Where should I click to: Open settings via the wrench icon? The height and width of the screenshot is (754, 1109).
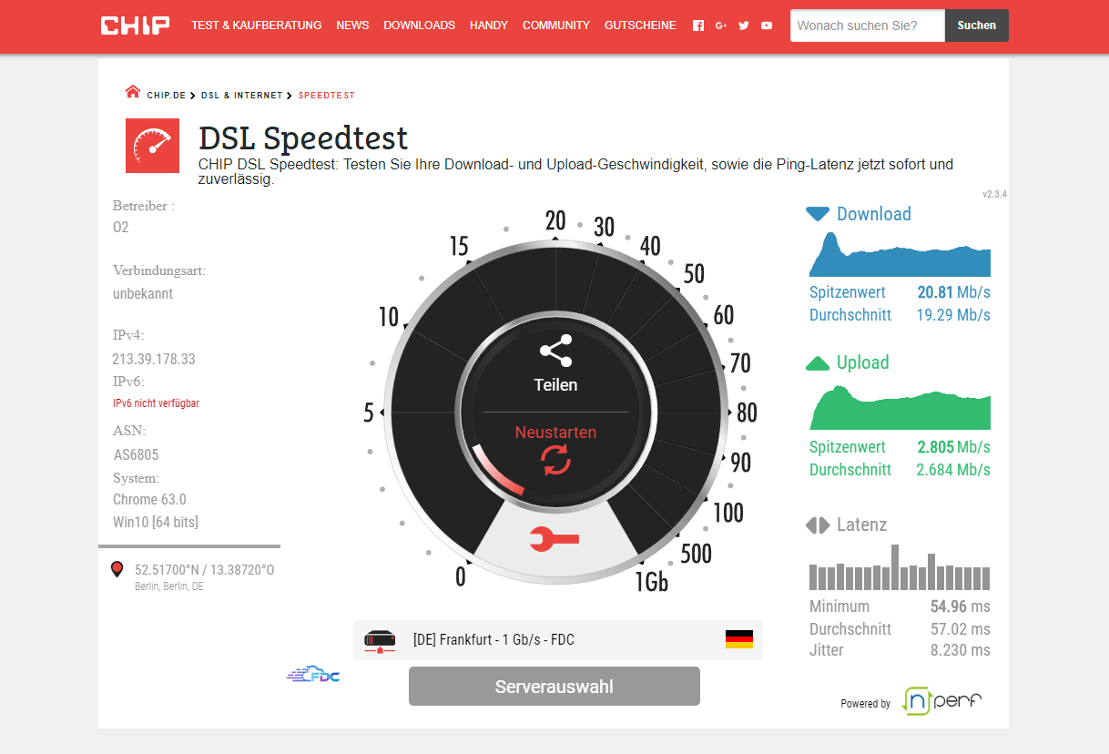[554, 540]
